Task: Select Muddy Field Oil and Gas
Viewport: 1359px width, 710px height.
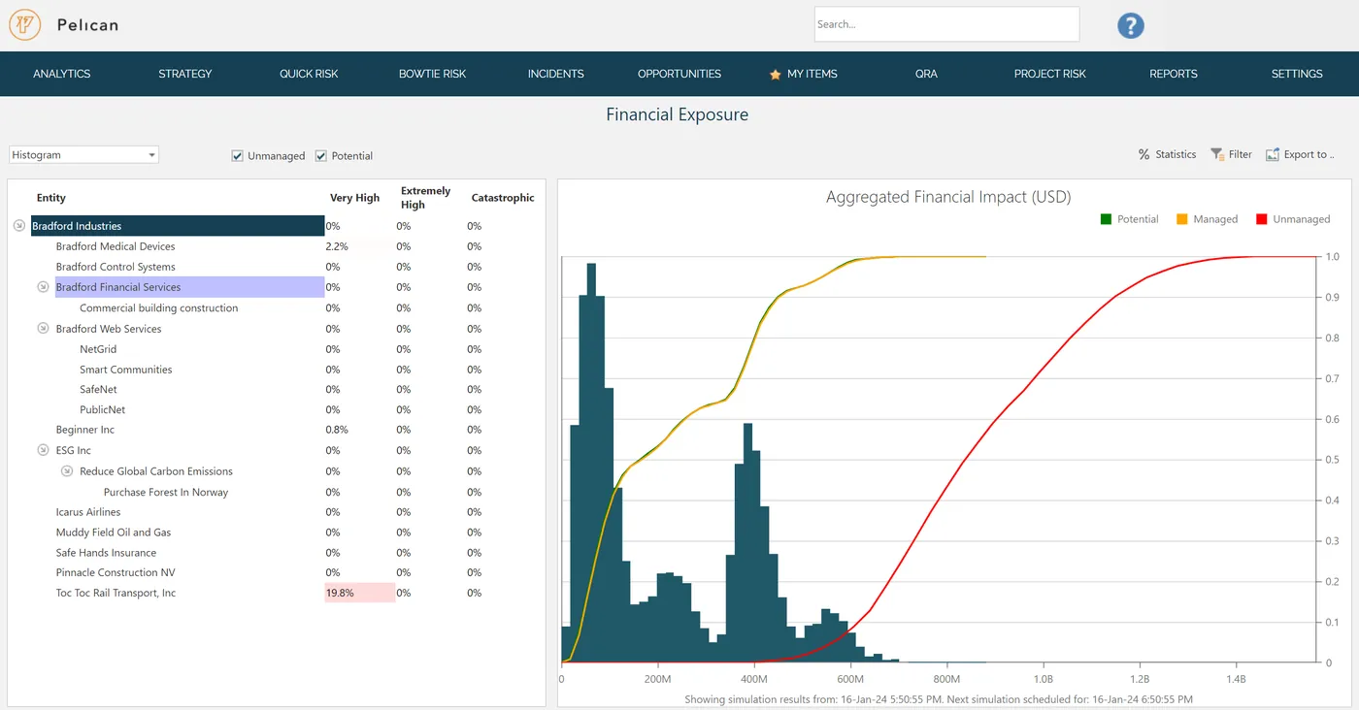Action: pos(114,532)
